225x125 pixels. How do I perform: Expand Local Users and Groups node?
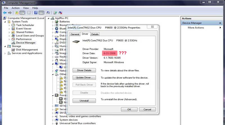(9, 36)
